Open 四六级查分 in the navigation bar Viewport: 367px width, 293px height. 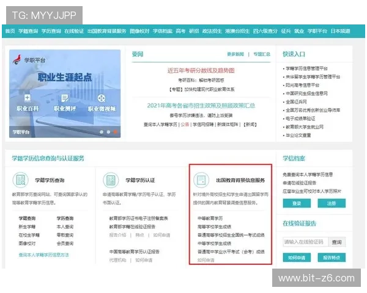tap(265, 31)
